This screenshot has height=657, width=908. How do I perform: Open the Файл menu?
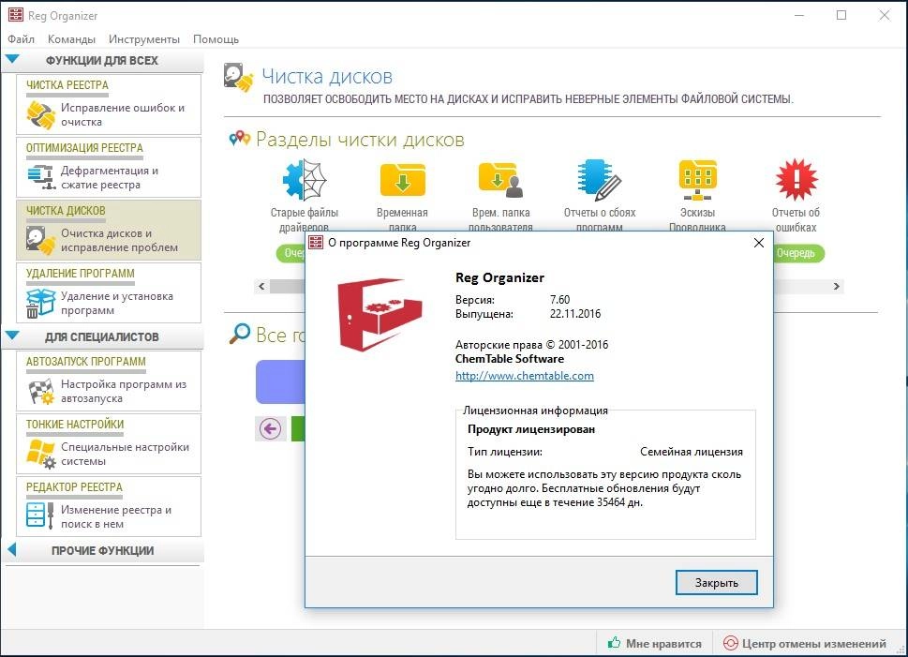tap(21, 38)
